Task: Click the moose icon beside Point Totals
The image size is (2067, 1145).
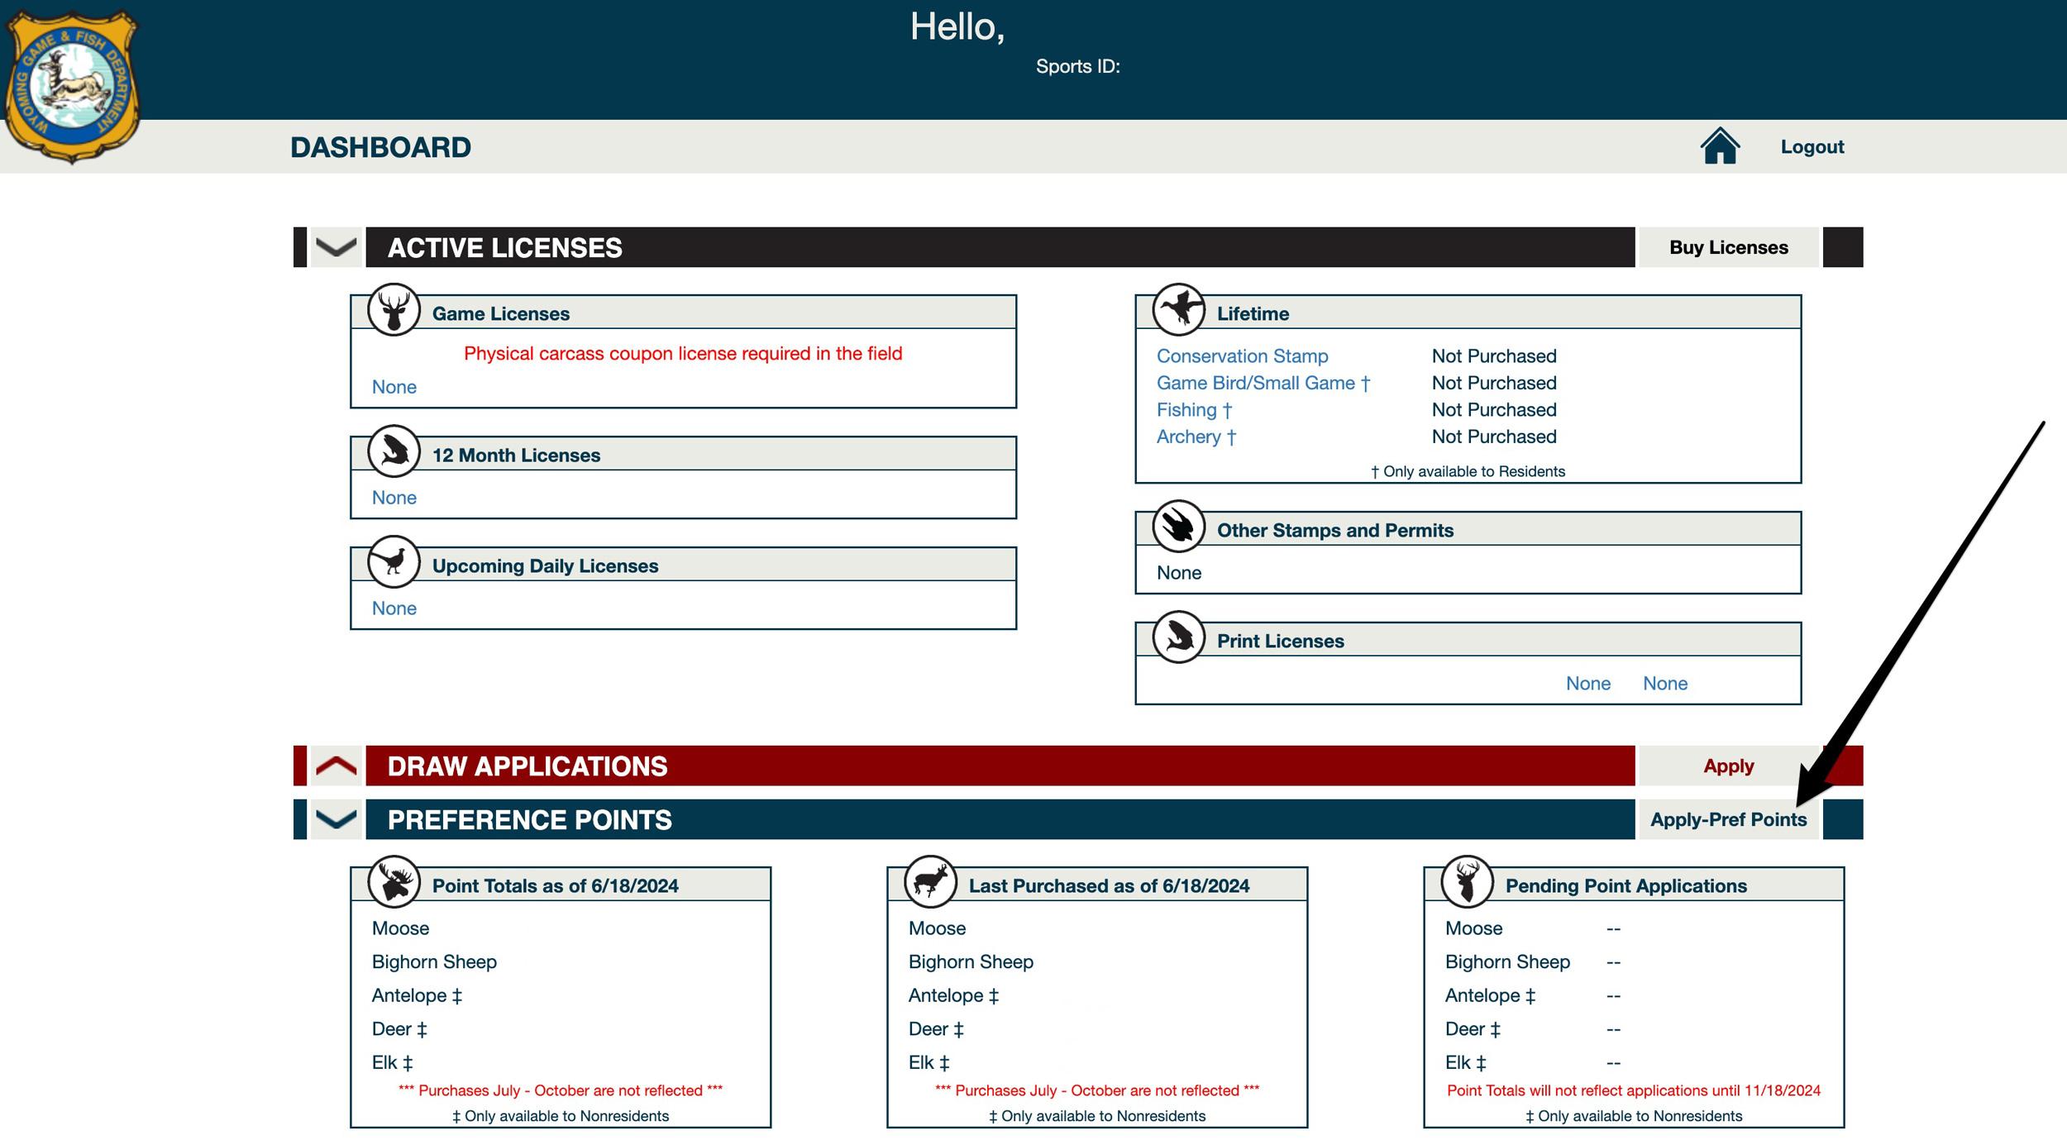Action: (394, 882)
